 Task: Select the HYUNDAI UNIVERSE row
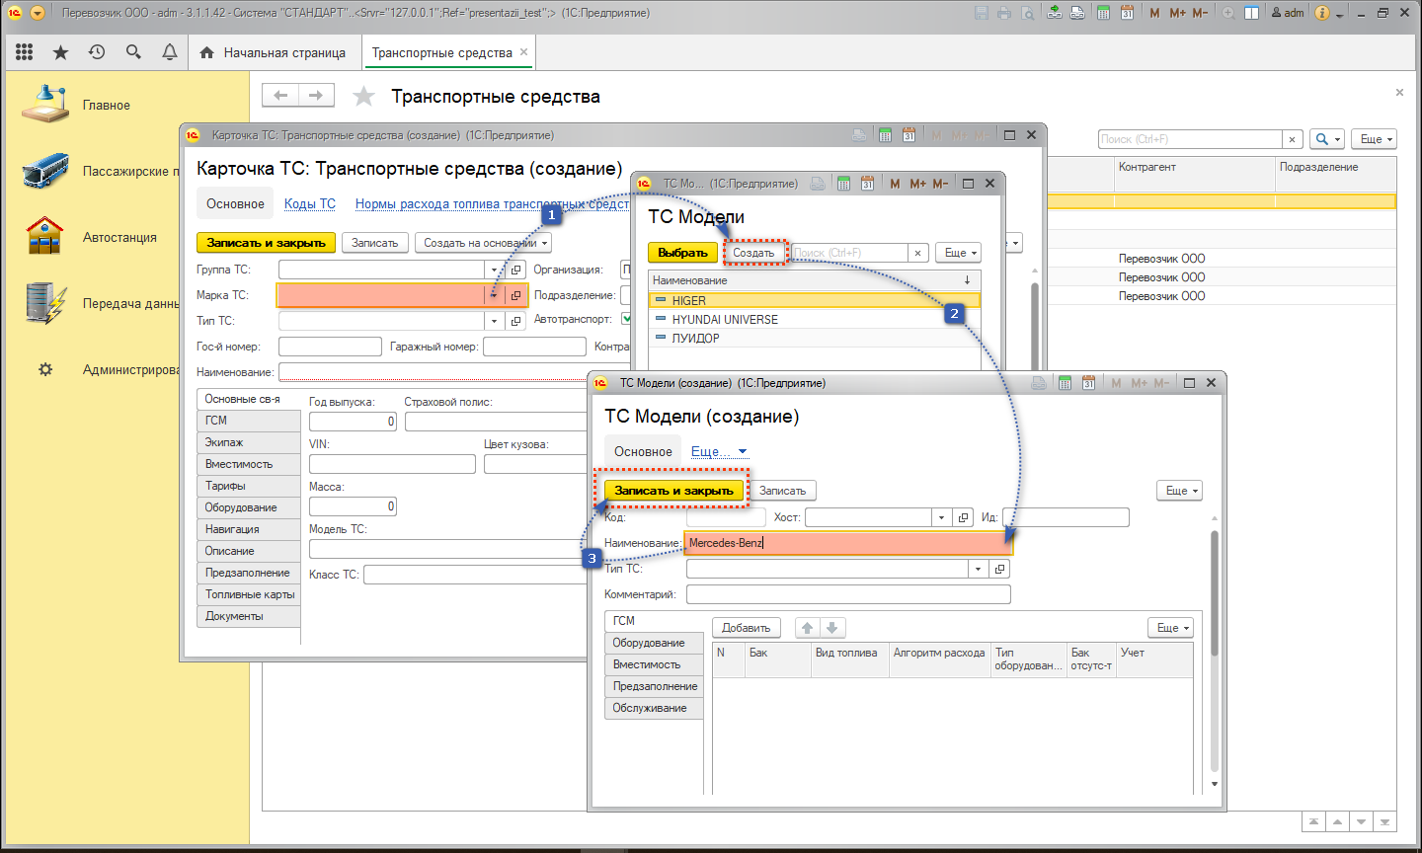click(x=725, y=320)
